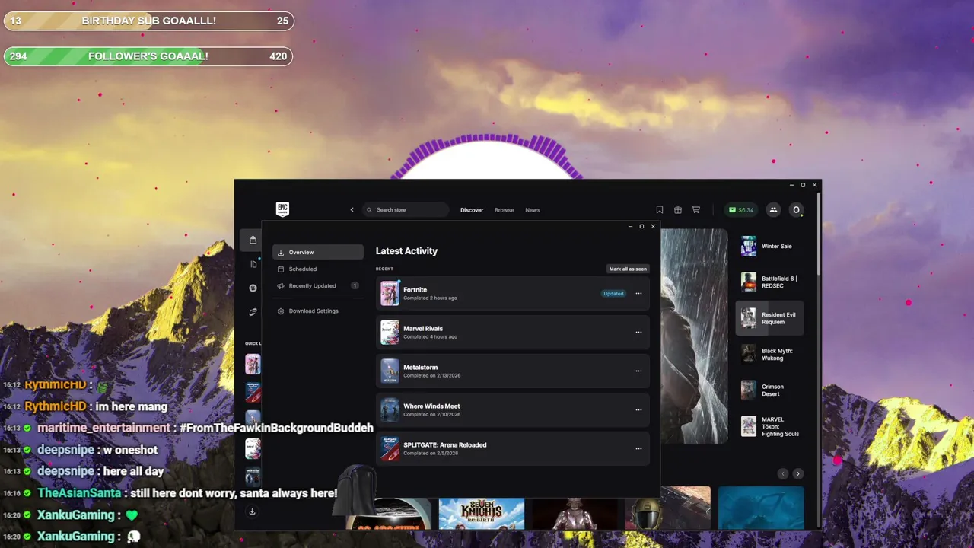The width and height of the screenshot is (974, 548).
Task: Click the 'Completed on 2/13/2026' text
Action: coord(431,375)
